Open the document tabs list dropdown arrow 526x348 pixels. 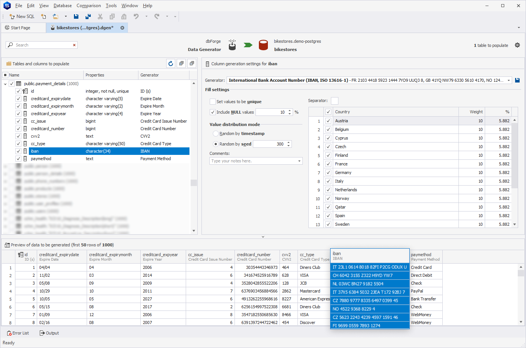click(x=519, y=28)
